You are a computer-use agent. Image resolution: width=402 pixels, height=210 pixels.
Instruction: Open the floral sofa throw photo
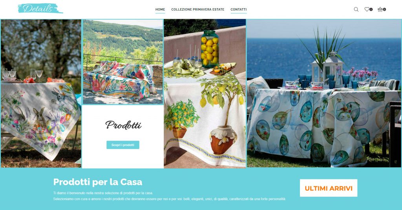click(x=123, y=62)
